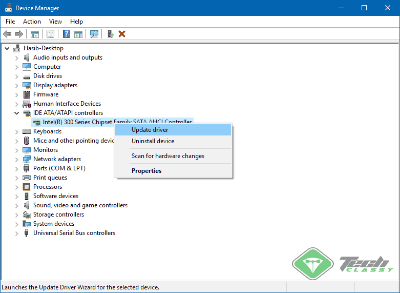This screenshot has width=400, height=293.
Task: Click the Human Interface Devices icon
Action: point(27,104)
